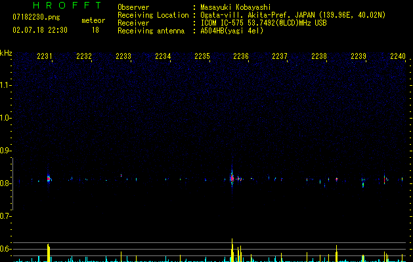Click time marker 2238

pyautogui.click(x=319, y=56)
